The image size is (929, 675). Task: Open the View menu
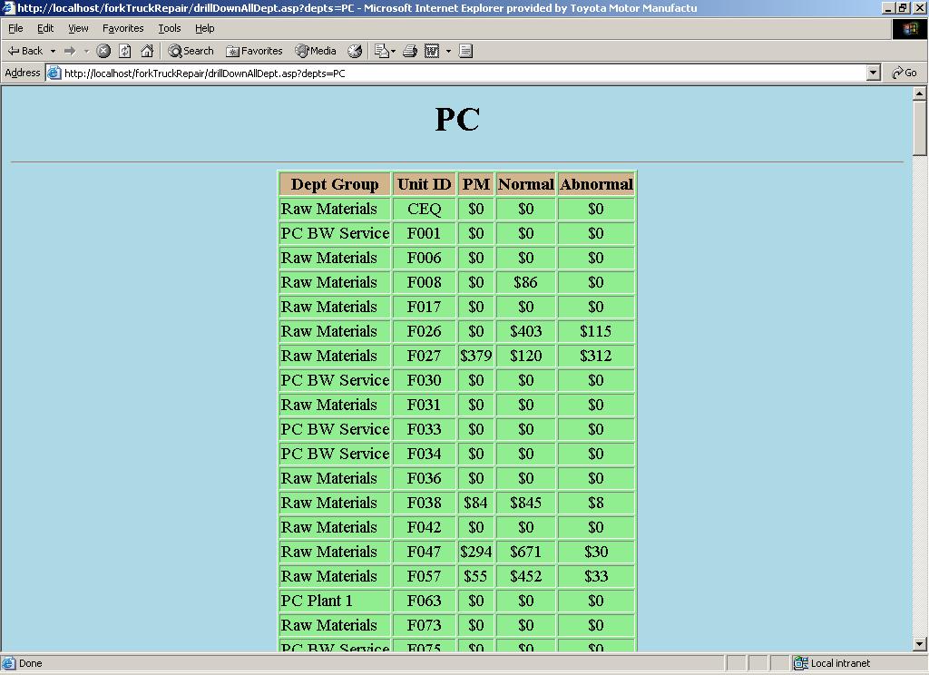(x=78, y=28)
